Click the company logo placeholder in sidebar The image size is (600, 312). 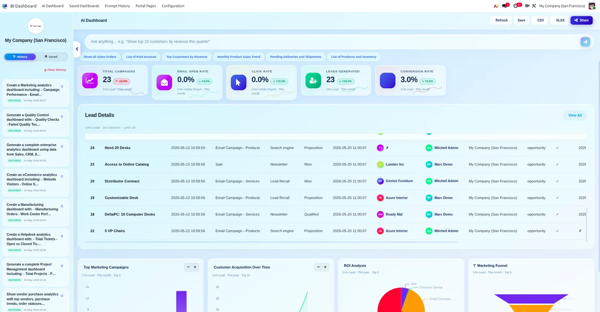click(35, 26)
